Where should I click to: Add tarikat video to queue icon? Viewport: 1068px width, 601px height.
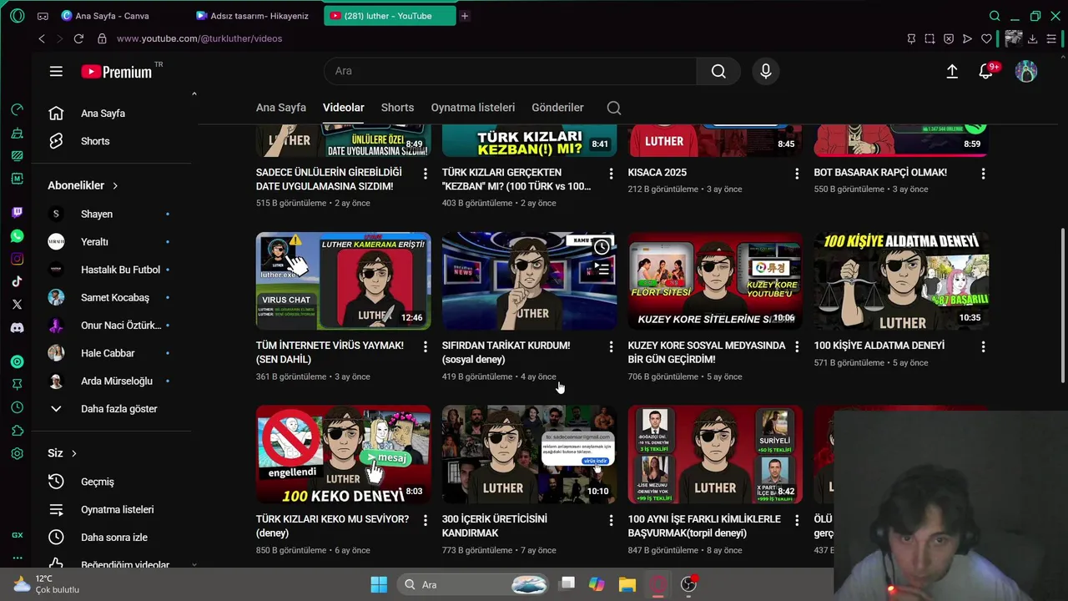602,270
